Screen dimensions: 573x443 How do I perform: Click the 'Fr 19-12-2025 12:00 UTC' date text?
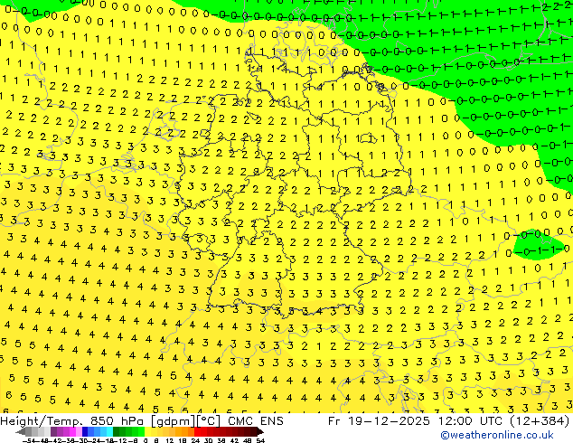coord(416,421)
